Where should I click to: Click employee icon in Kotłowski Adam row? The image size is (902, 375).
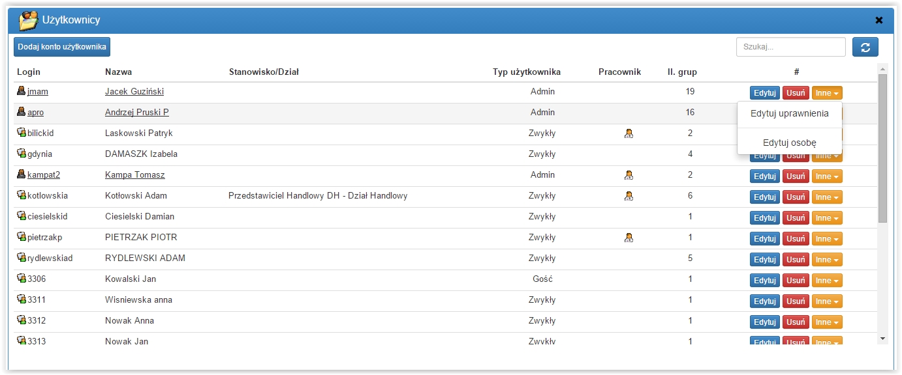click(x=629, y=196)
